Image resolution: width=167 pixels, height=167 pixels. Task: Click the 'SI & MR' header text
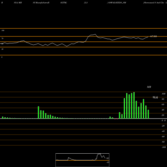pyautogui.click(x=18, y=3)
